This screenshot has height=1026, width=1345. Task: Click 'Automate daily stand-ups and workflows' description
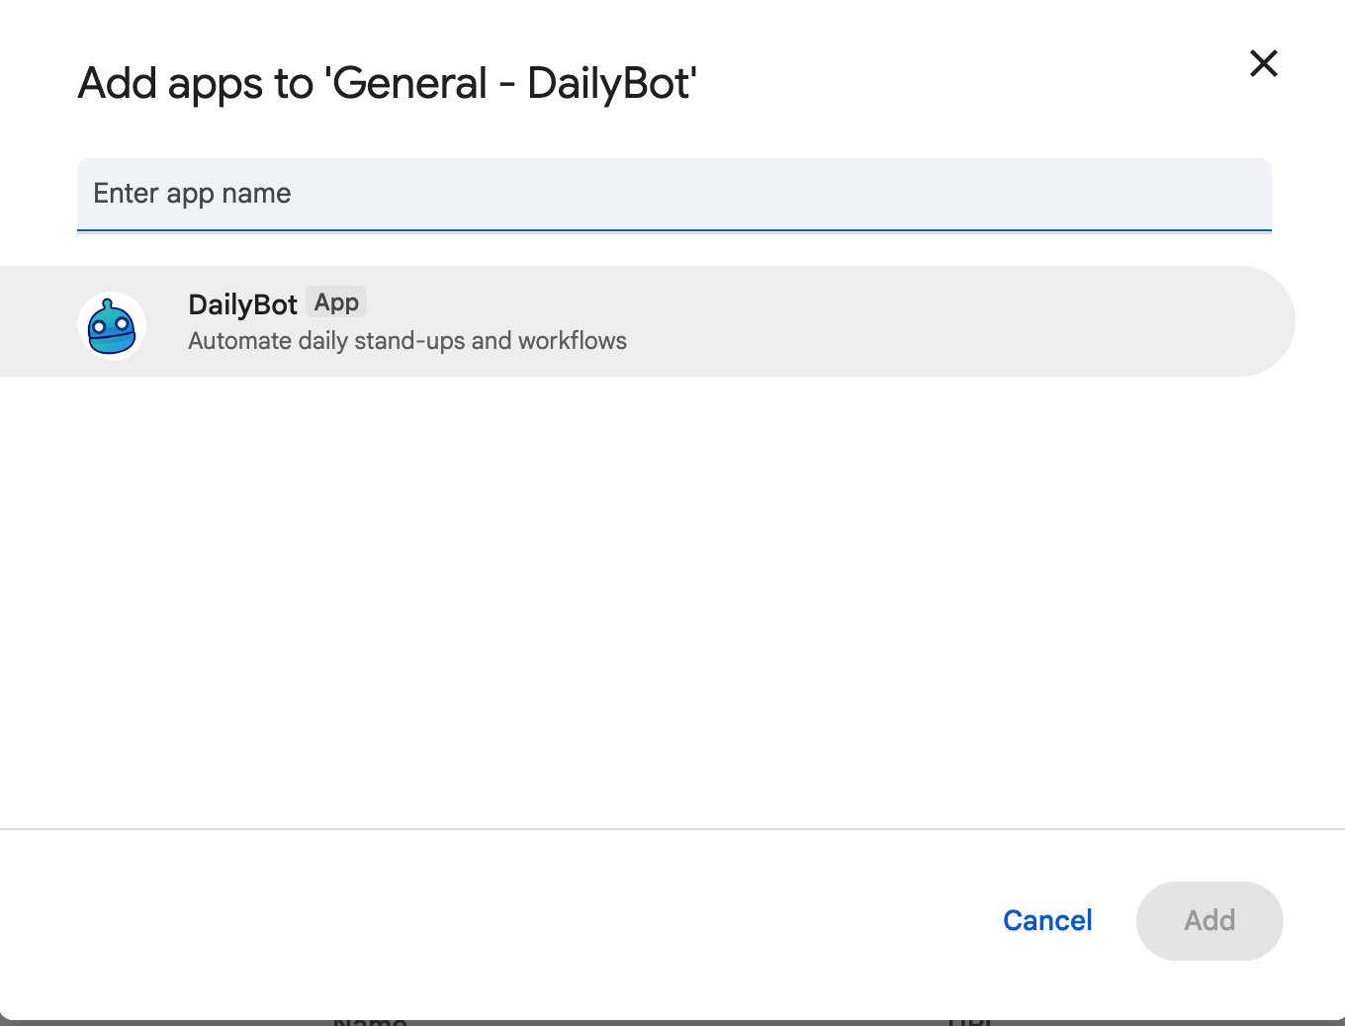[406, 341]
